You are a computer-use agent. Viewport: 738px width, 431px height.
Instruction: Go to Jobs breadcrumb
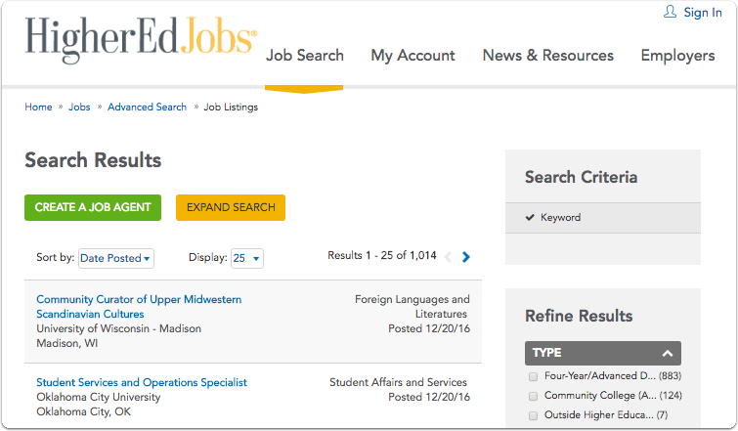click(x=79, y=107)
